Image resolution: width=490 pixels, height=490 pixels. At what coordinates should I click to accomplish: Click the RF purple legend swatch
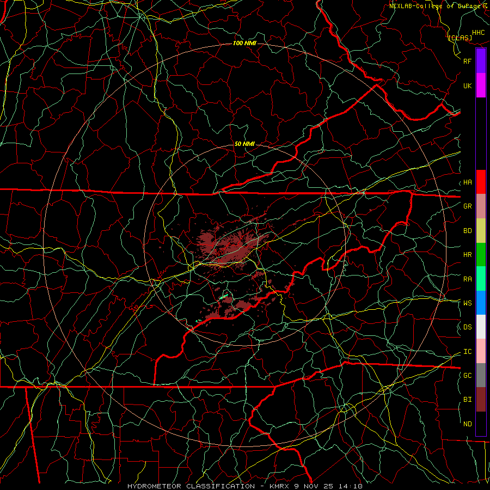481,61
